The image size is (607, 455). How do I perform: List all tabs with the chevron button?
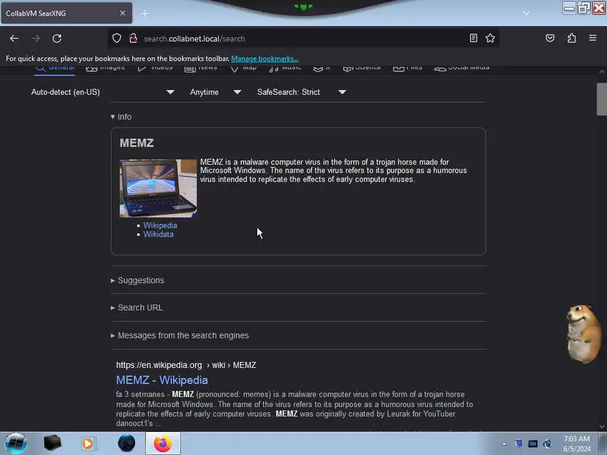click(x=526, y=13)
